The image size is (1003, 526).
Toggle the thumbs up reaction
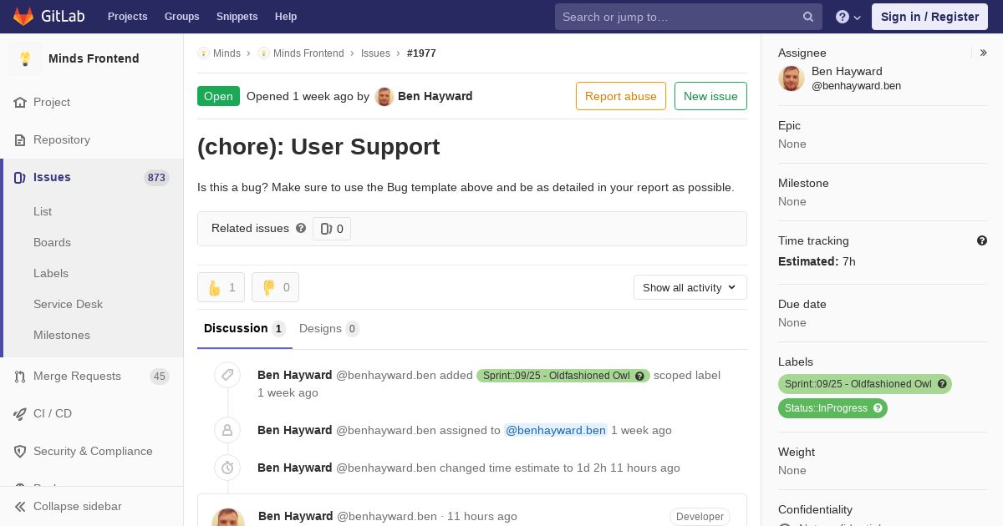coord(221,287)
